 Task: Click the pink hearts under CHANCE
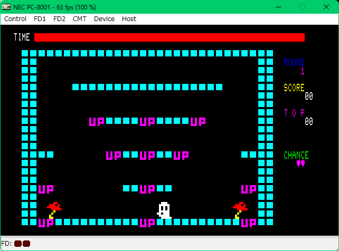pyautogui.click(x=300, y=163)
